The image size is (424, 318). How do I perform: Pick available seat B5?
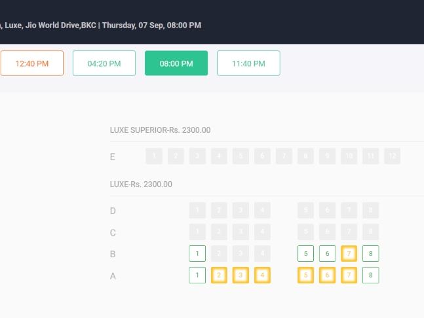pos(305,253)
